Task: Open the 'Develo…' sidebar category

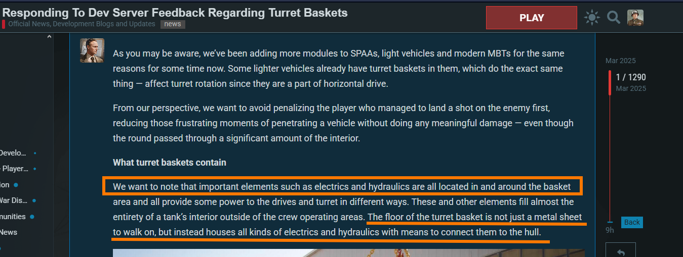Action: tap(13, 152)
